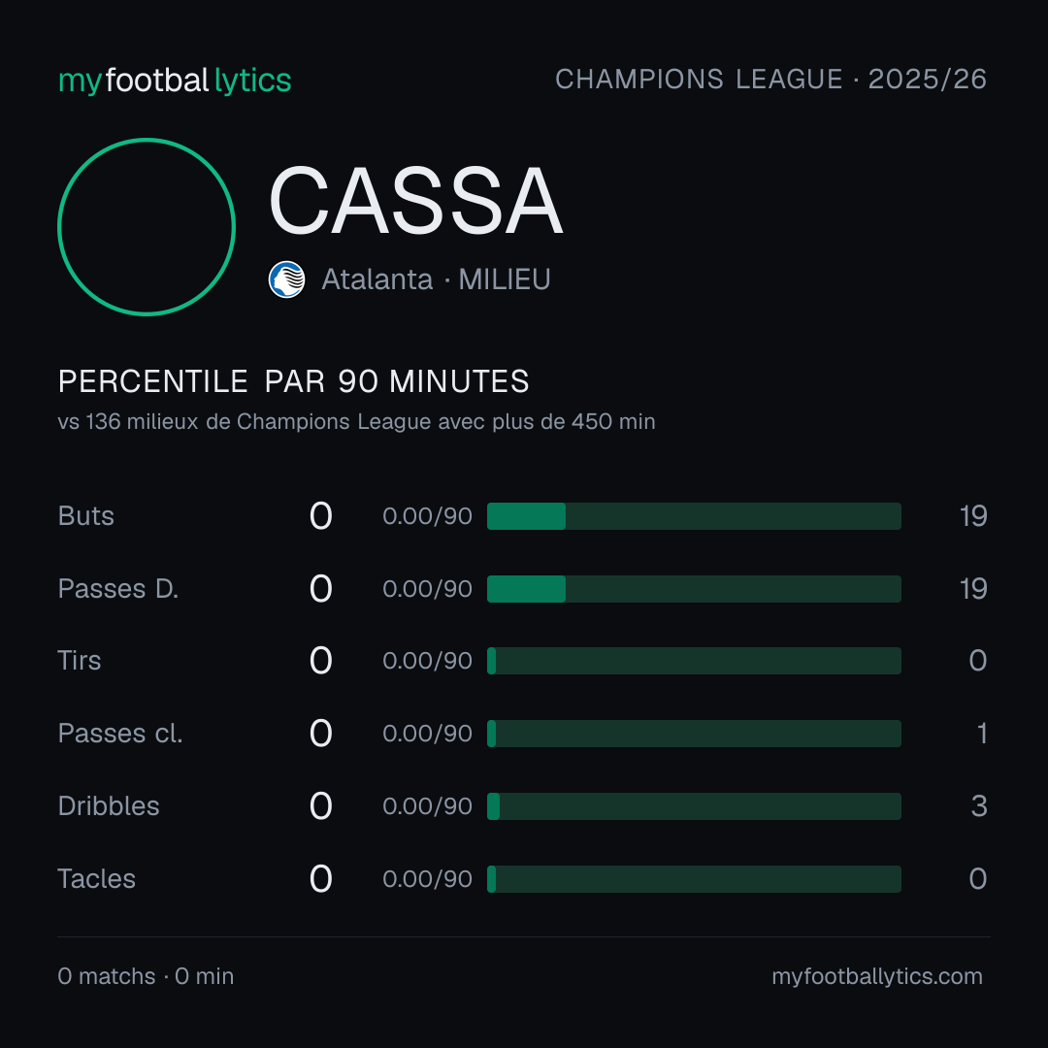Image resolution: width=1048 pixels, height=1048 pixels.
Task: Click the Dribbles percentile value 3
Action: tap(979, 806)
